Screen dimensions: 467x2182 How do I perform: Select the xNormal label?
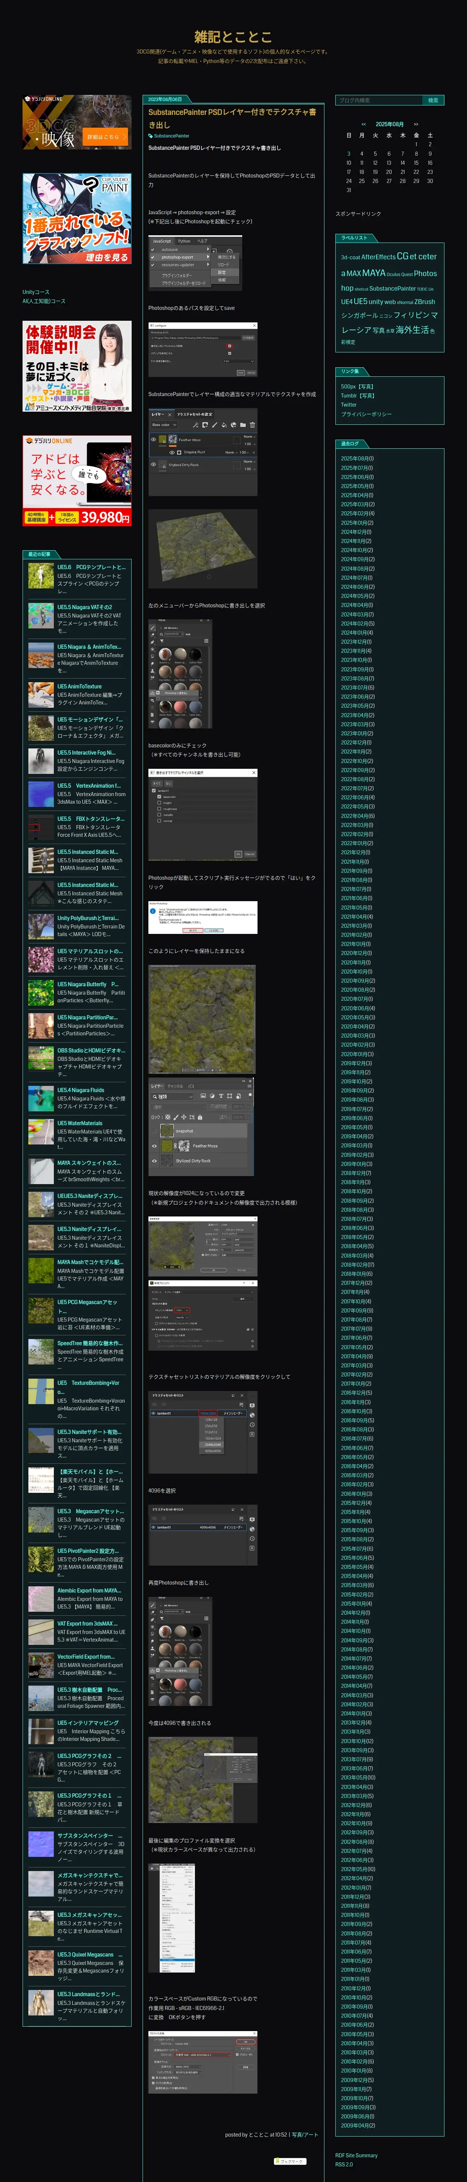(405, 303)
